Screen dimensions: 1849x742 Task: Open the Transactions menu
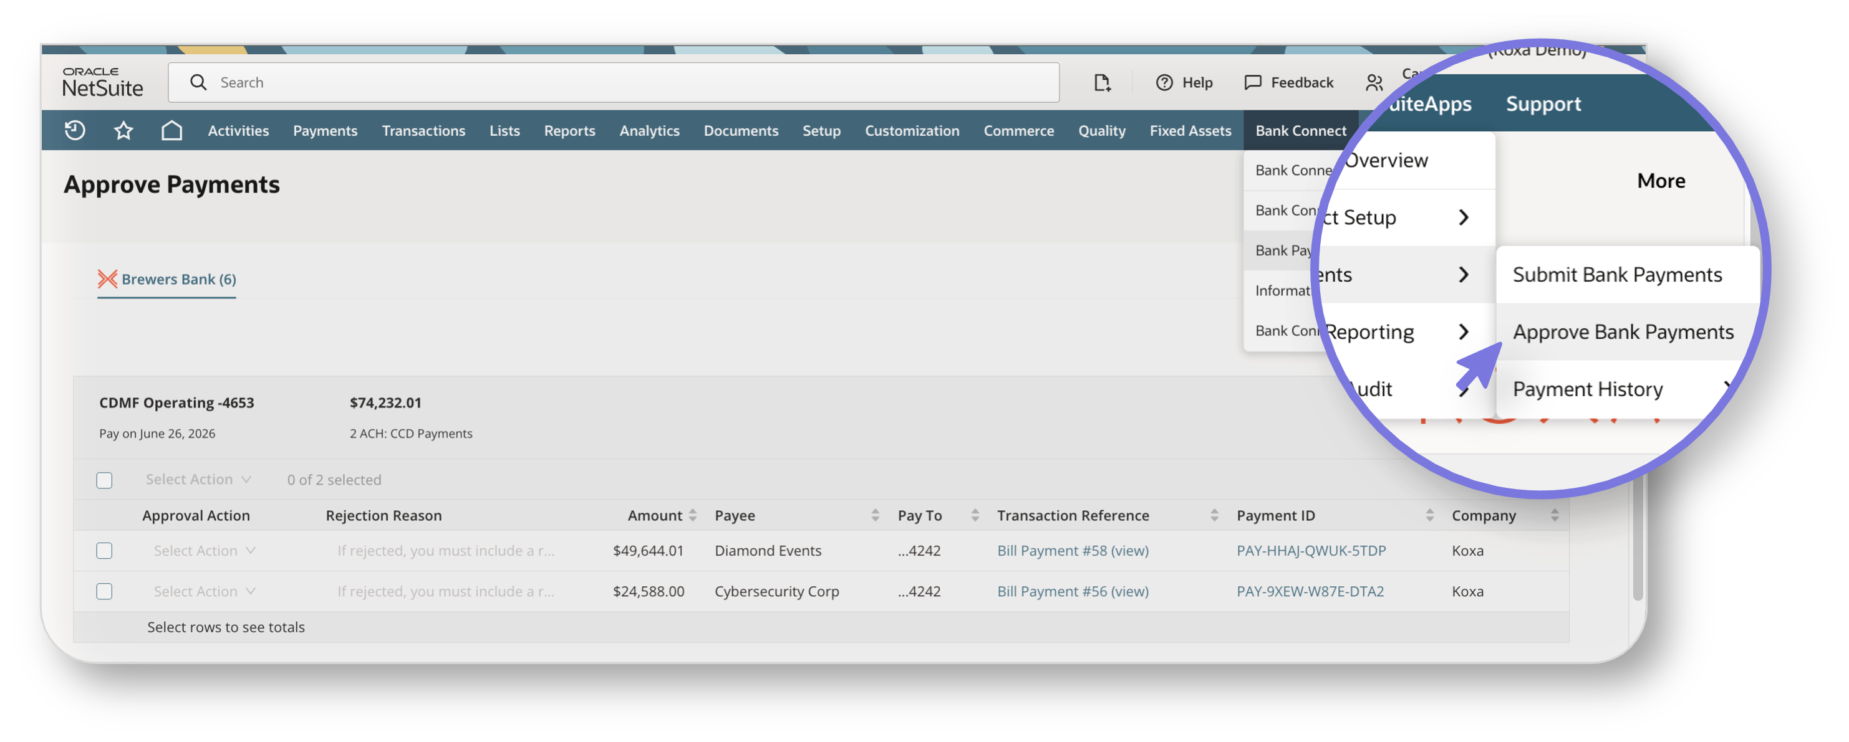423,130
